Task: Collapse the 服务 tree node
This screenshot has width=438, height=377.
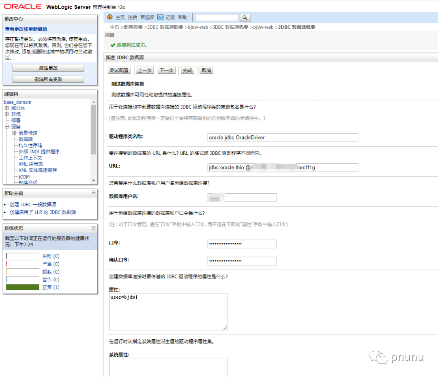Action: coord(7,126)
